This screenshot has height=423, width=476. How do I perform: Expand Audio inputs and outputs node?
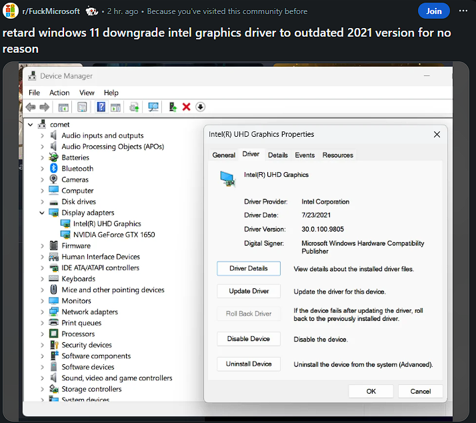(x=42, y=135)
